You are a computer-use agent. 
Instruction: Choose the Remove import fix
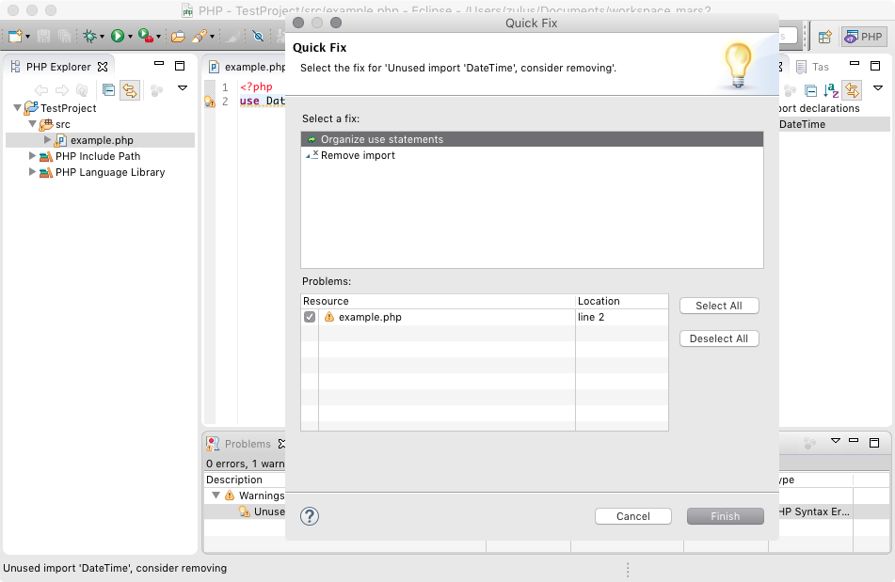[532, 156]
